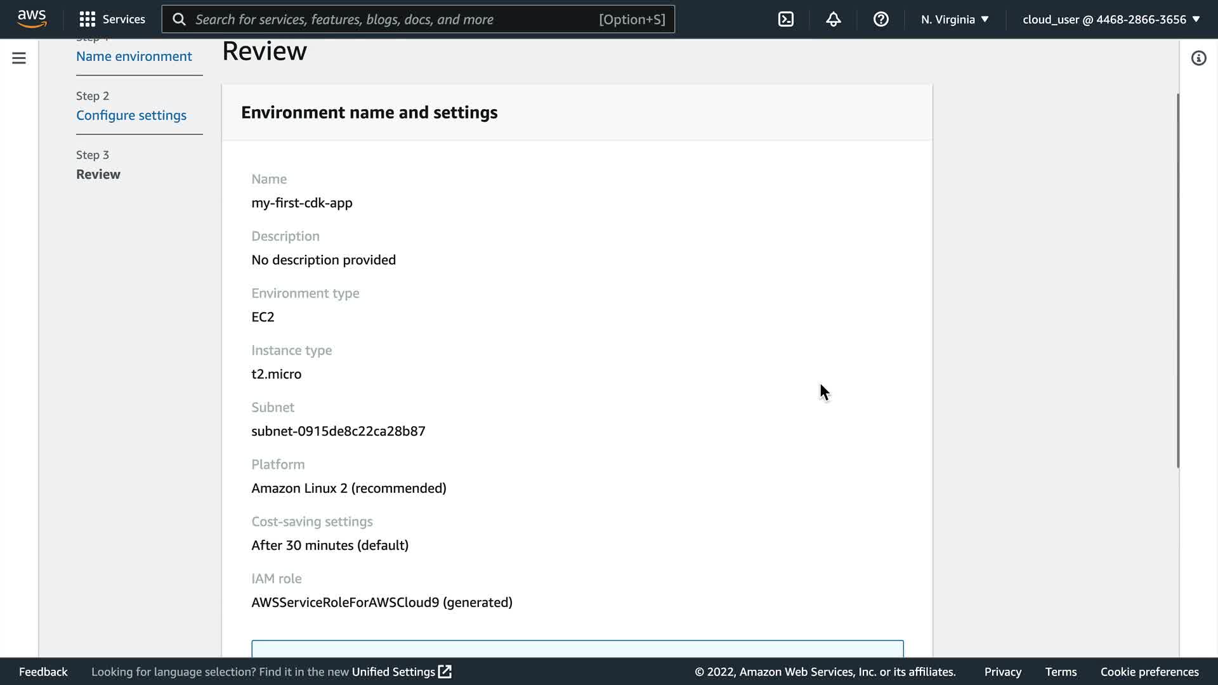
Task: Open Cookie preferences in footer
Action: (1149, 672)
